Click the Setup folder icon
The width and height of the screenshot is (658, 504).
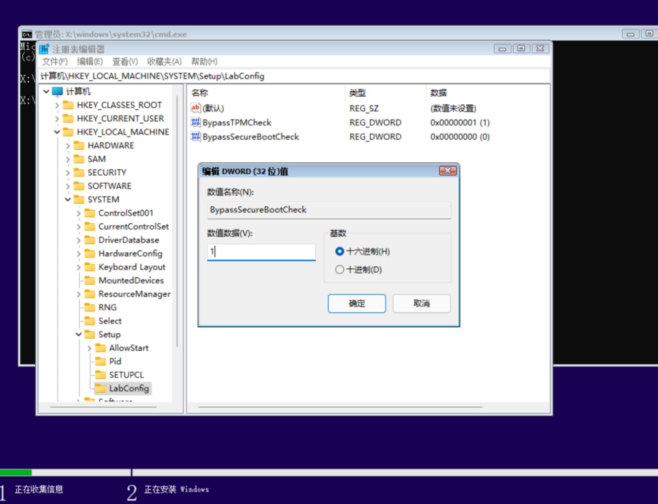[89, 334]
